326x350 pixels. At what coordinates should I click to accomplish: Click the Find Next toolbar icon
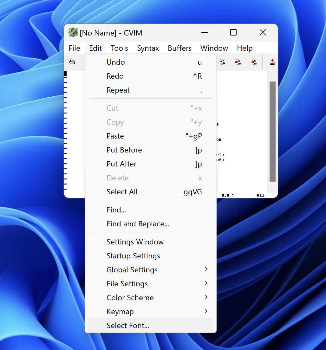(x=238, y=62)
